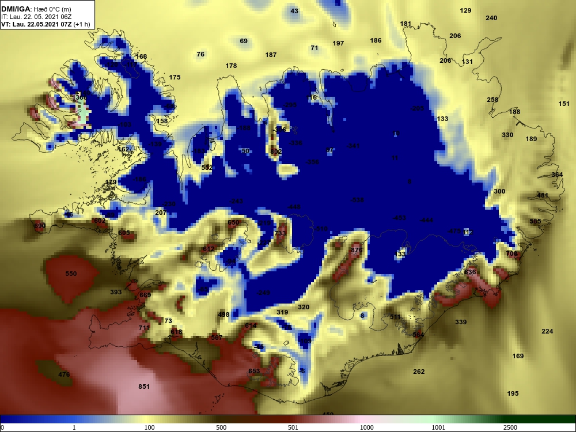The height and width of the screenshot is (432, 576).
Task: Click the map value '706'
Action: pyautogui.click(x=511, y=253)
